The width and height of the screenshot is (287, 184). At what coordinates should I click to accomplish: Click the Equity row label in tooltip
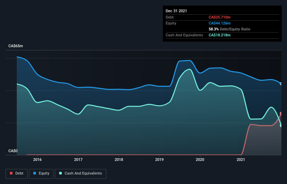(x=171, y=23)
